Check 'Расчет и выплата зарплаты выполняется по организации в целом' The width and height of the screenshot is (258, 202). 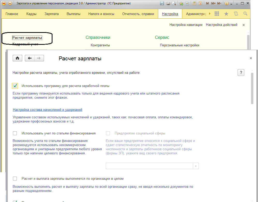point(15,178)
